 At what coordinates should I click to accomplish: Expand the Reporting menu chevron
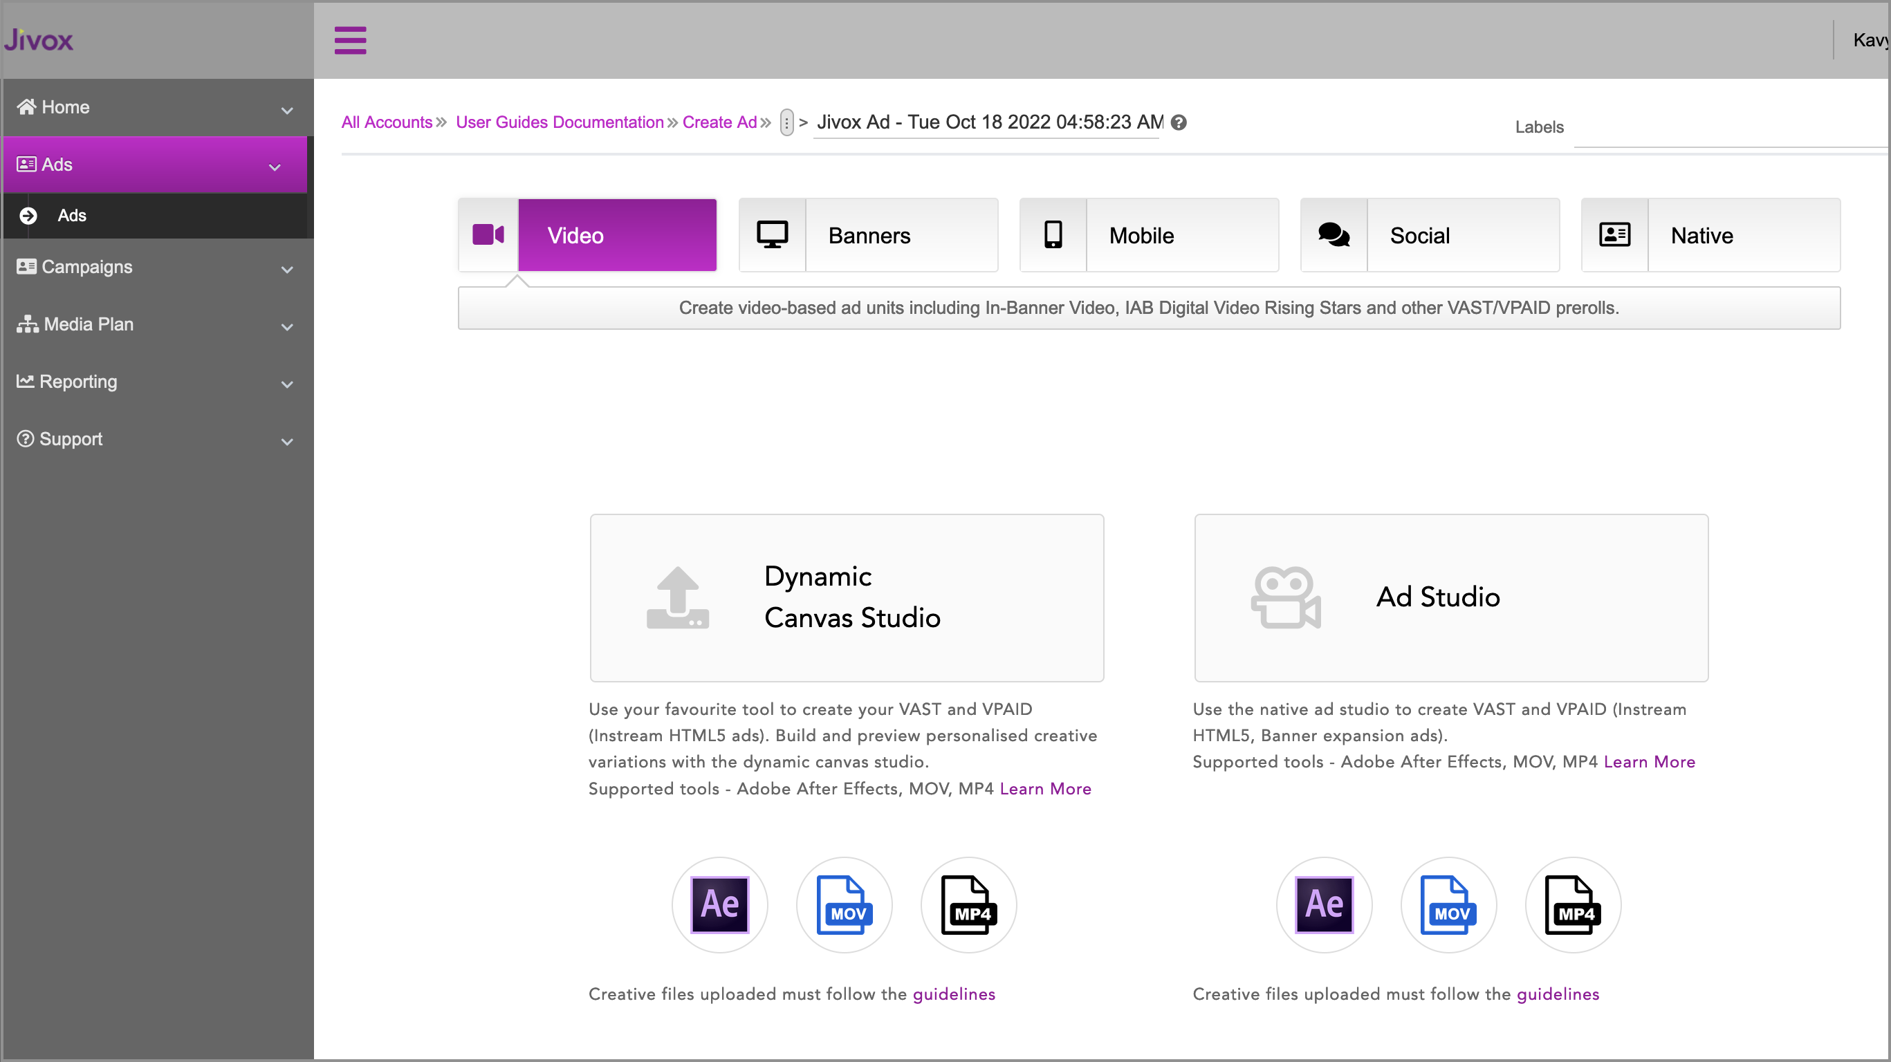(x=287, y=384)
